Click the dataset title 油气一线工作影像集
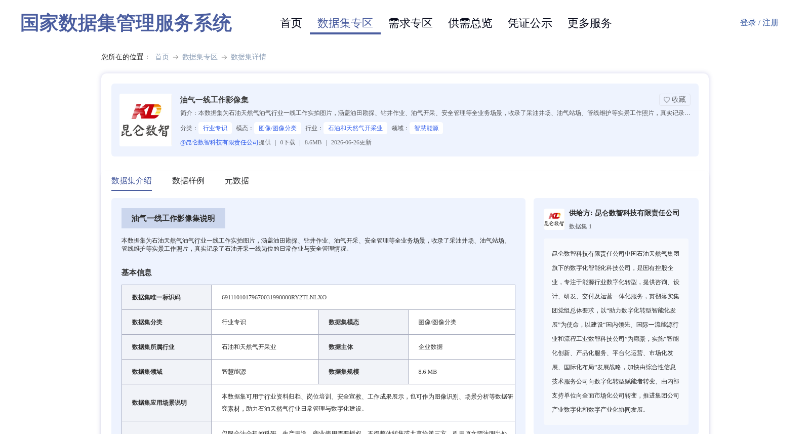Screen dimensions: 810x434 click(x=214, y=100)
